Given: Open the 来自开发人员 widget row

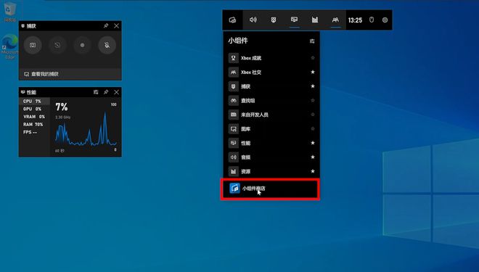Looking at the screenshot, I should [271, 115].
